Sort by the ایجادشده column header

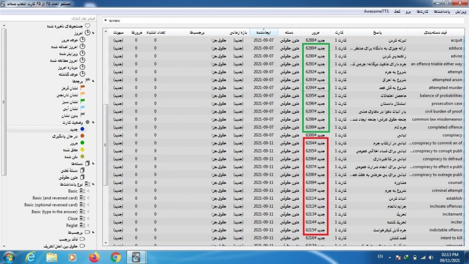[264, 32]
